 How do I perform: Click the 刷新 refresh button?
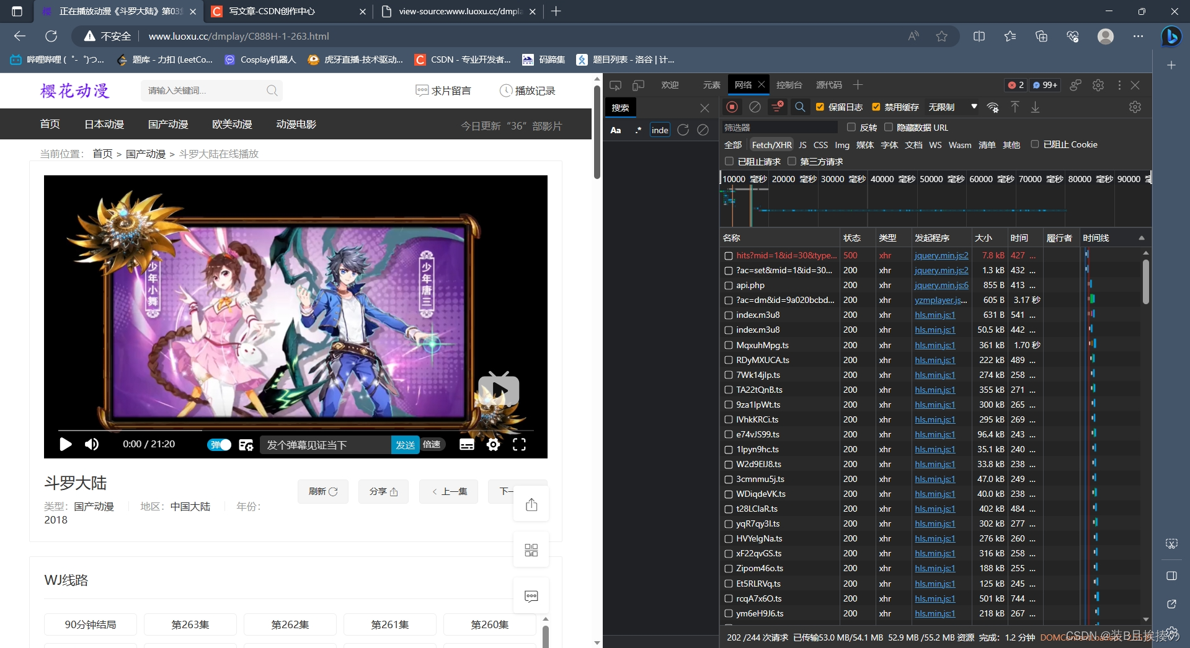322,491
